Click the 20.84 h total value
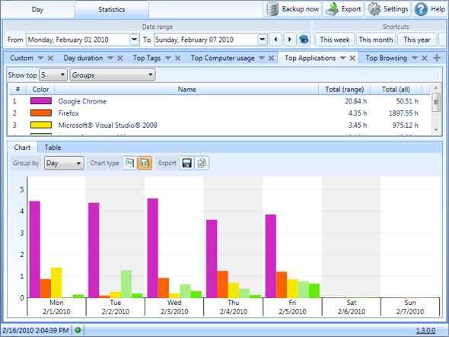The height and width of the screenshot is (337, 449). (355, 101)
